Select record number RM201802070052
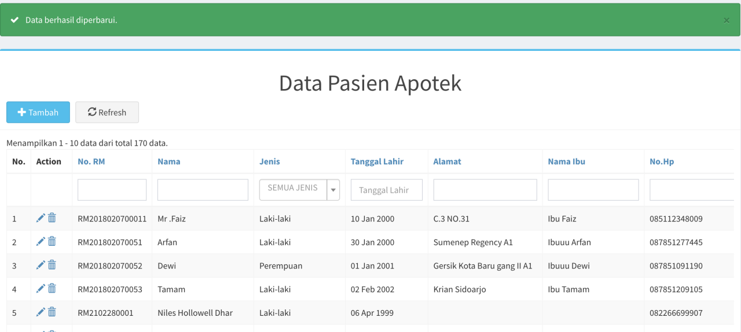The height and width of the screenshot is (332, 741). coord(110,266)
